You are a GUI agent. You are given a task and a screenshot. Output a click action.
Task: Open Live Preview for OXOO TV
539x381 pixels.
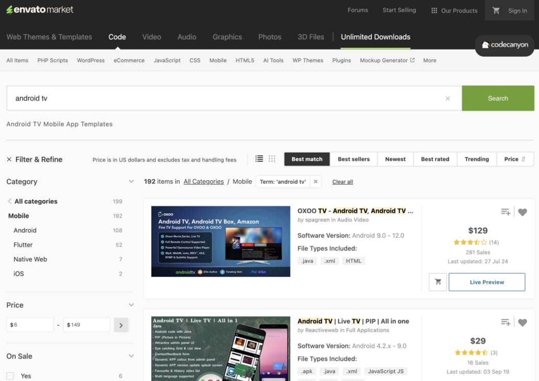487,282
